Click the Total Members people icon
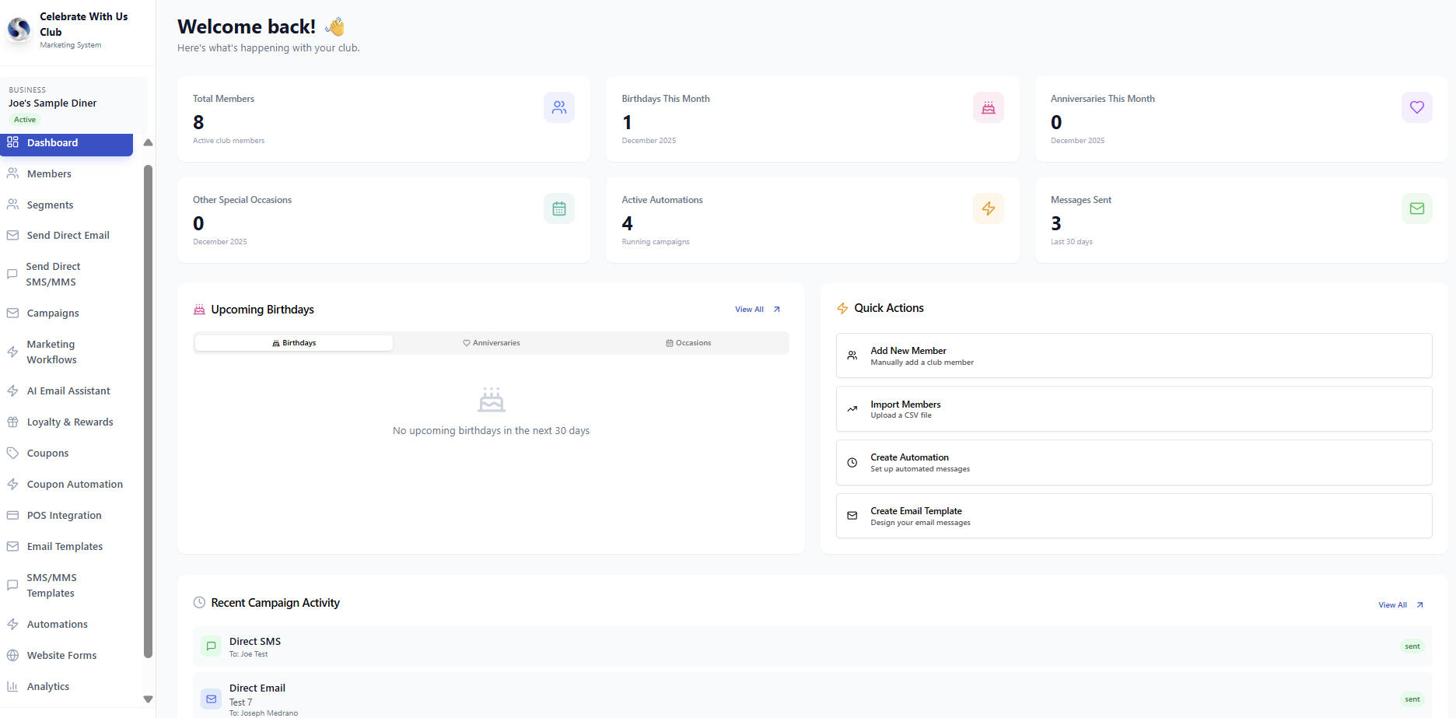 click(558, 107)
